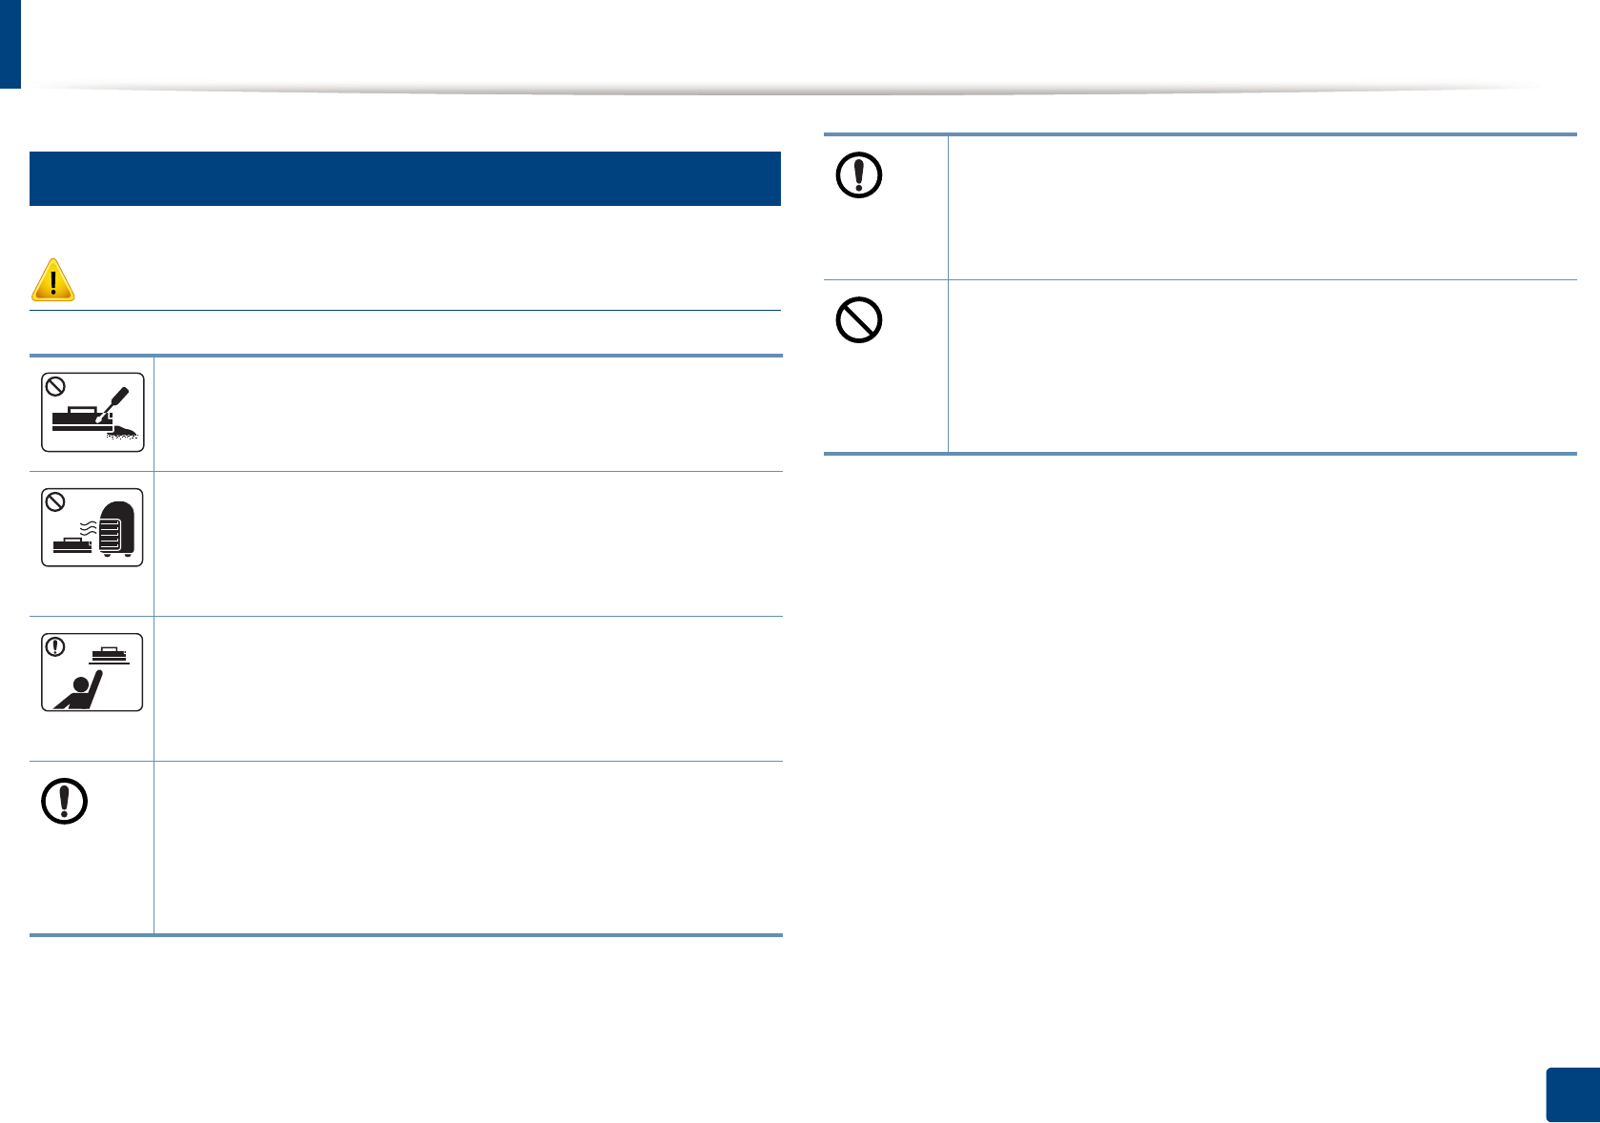Viewport: 1600px width, 1123px height.
Task: Click text cell beside left exclamation icon
Action: coord(467,847)
